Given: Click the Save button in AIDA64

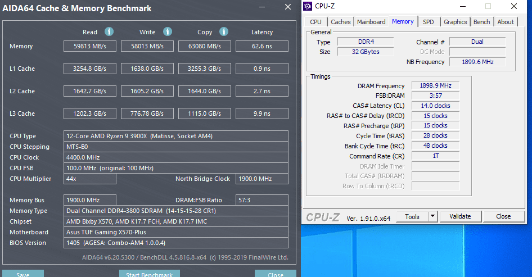Looking at the screenshot, I should 22,273.
